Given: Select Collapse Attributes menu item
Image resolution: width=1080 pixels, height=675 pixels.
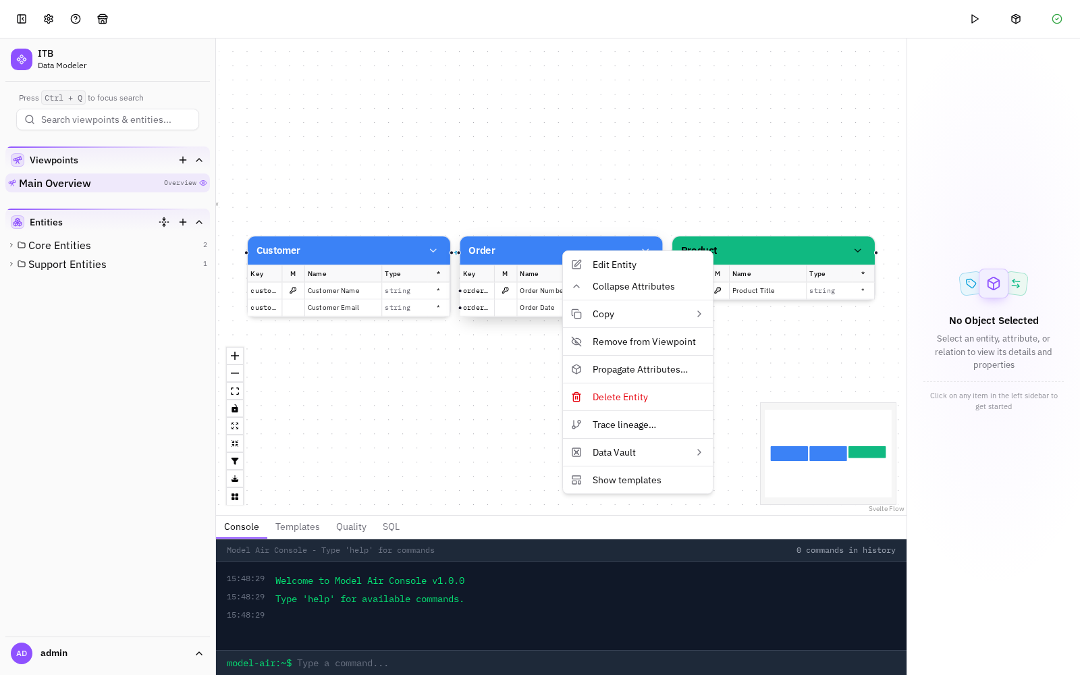Looking at the screenshot, I should (x=638, y=286).
